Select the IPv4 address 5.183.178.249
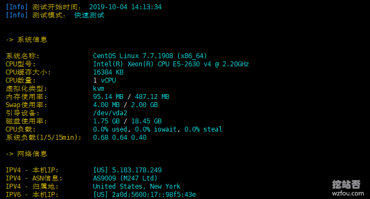 (137, 170)
